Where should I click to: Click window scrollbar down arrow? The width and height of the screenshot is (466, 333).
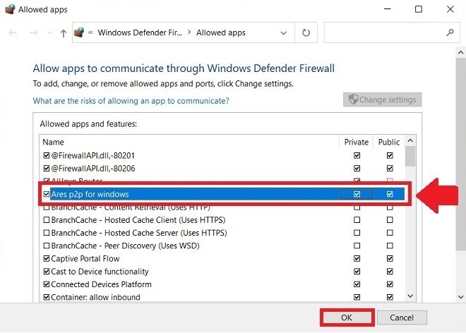tap(460, 297)
